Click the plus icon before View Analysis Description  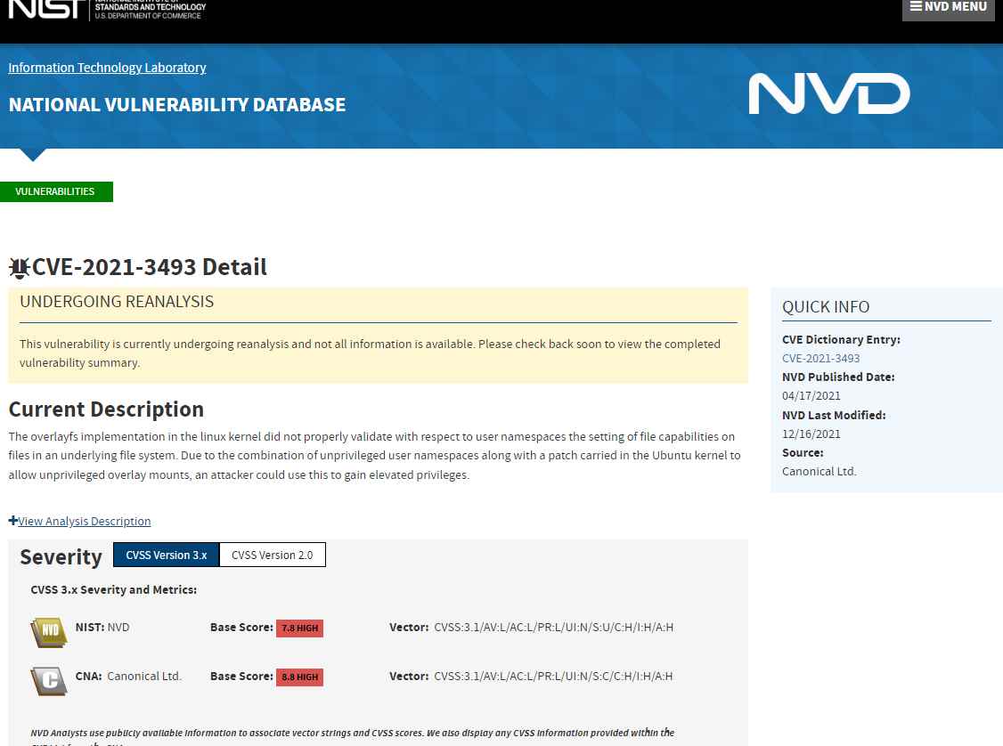pos(12,520)
